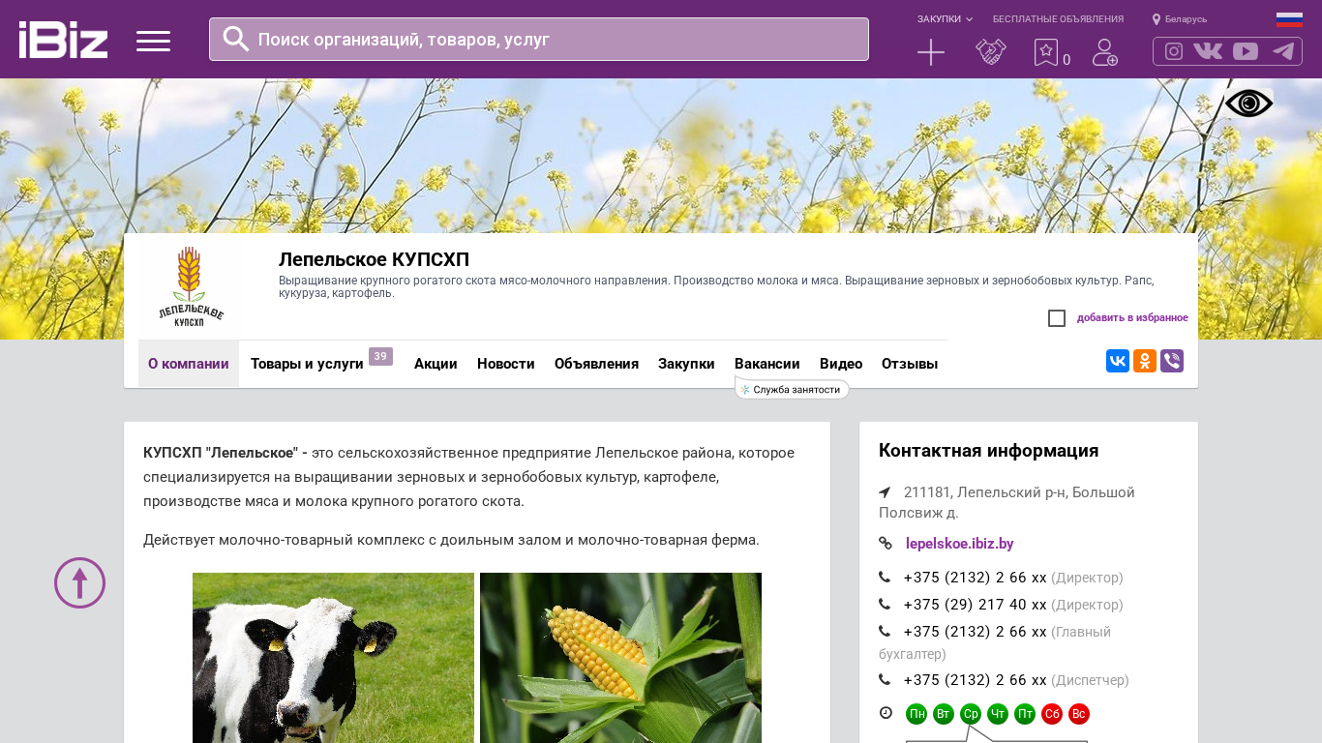The height and width of the screenshot is (743, 1322).
Task: Open the Товары и услуги tab
Action: click(307, 364)
